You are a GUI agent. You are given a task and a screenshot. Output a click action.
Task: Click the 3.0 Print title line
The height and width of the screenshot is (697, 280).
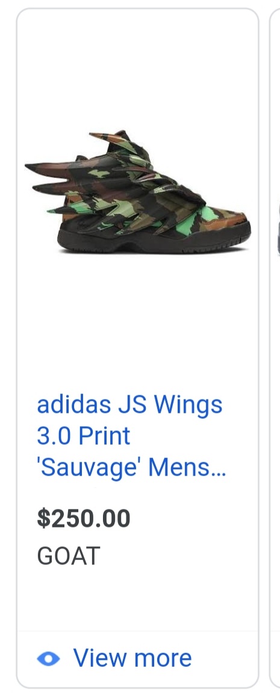(x=84, y=436)
